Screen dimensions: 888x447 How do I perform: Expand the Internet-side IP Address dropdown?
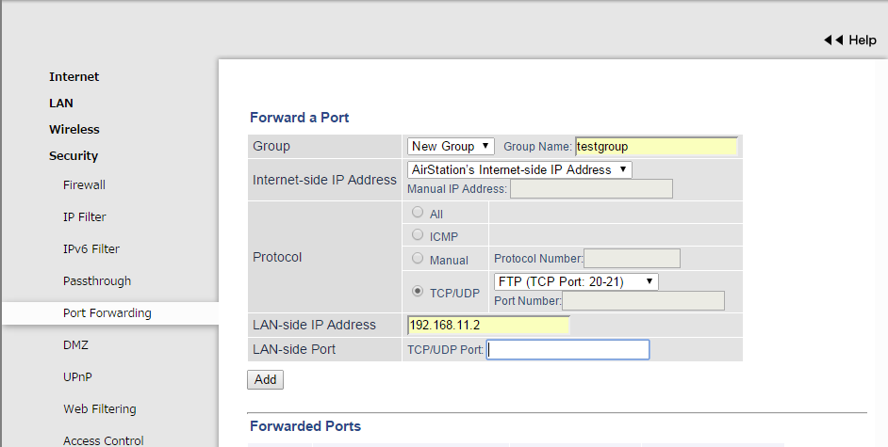(x=518, y=169)
